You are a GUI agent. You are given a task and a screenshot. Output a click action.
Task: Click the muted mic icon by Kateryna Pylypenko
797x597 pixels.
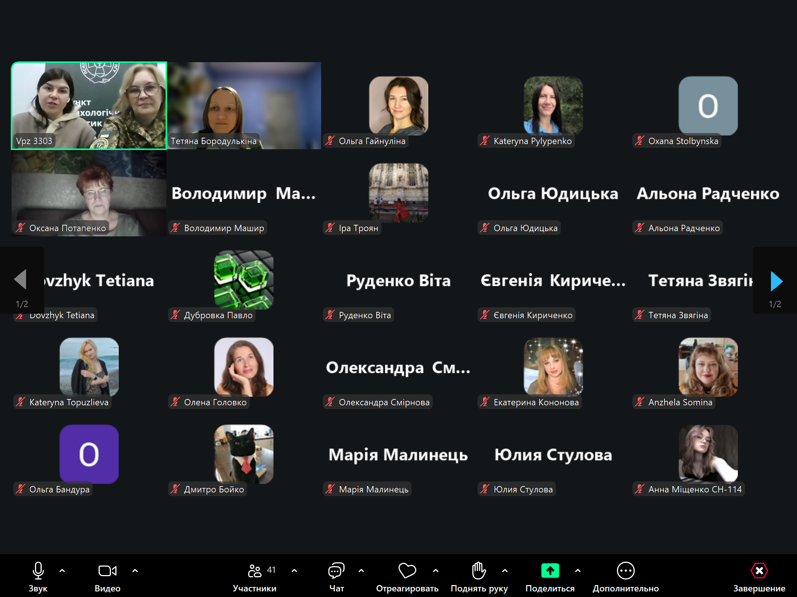coord(484,141)
